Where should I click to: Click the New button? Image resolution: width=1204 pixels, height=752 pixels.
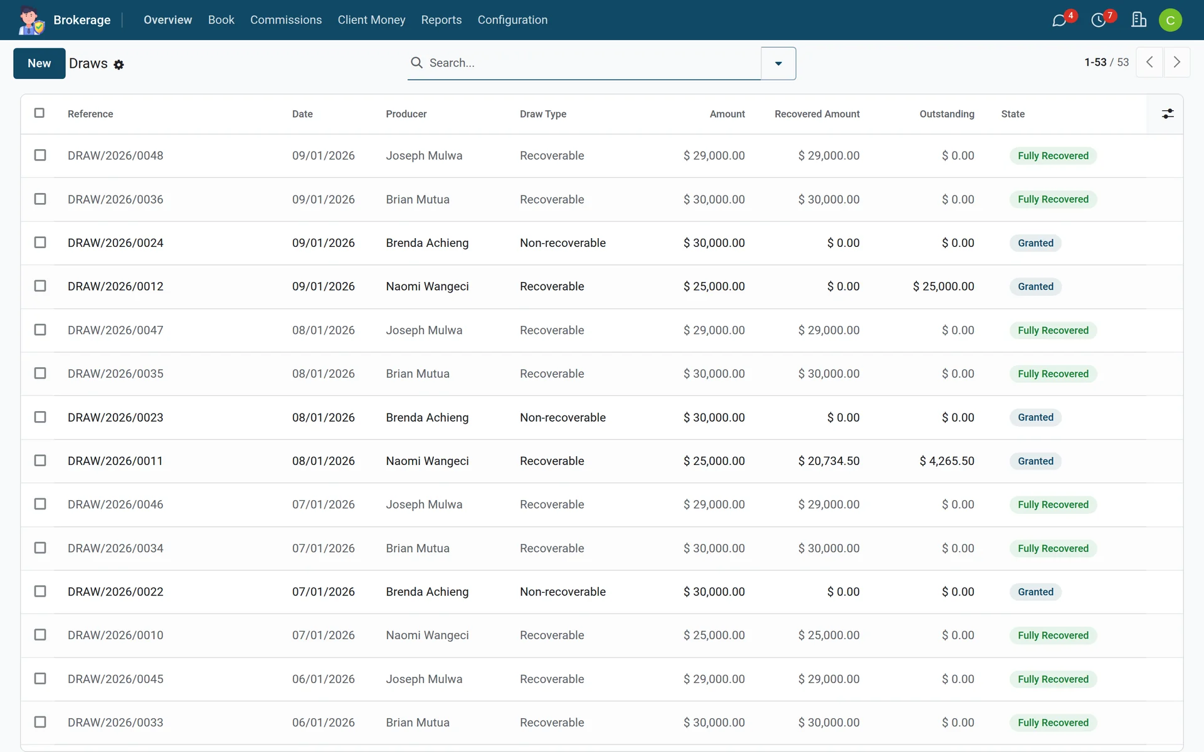pyautogui.click(x=40, y=63)
